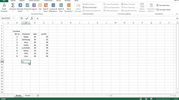
Task: Expand Define Name dropdown arrow
Action: click(x=96, y=4)
